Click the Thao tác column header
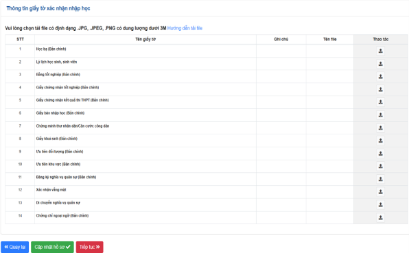Screen dimensions: 409x253 (381, 39)
